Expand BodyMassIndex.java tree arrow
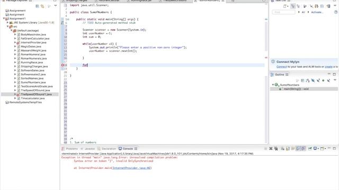 tap(15, 34)
